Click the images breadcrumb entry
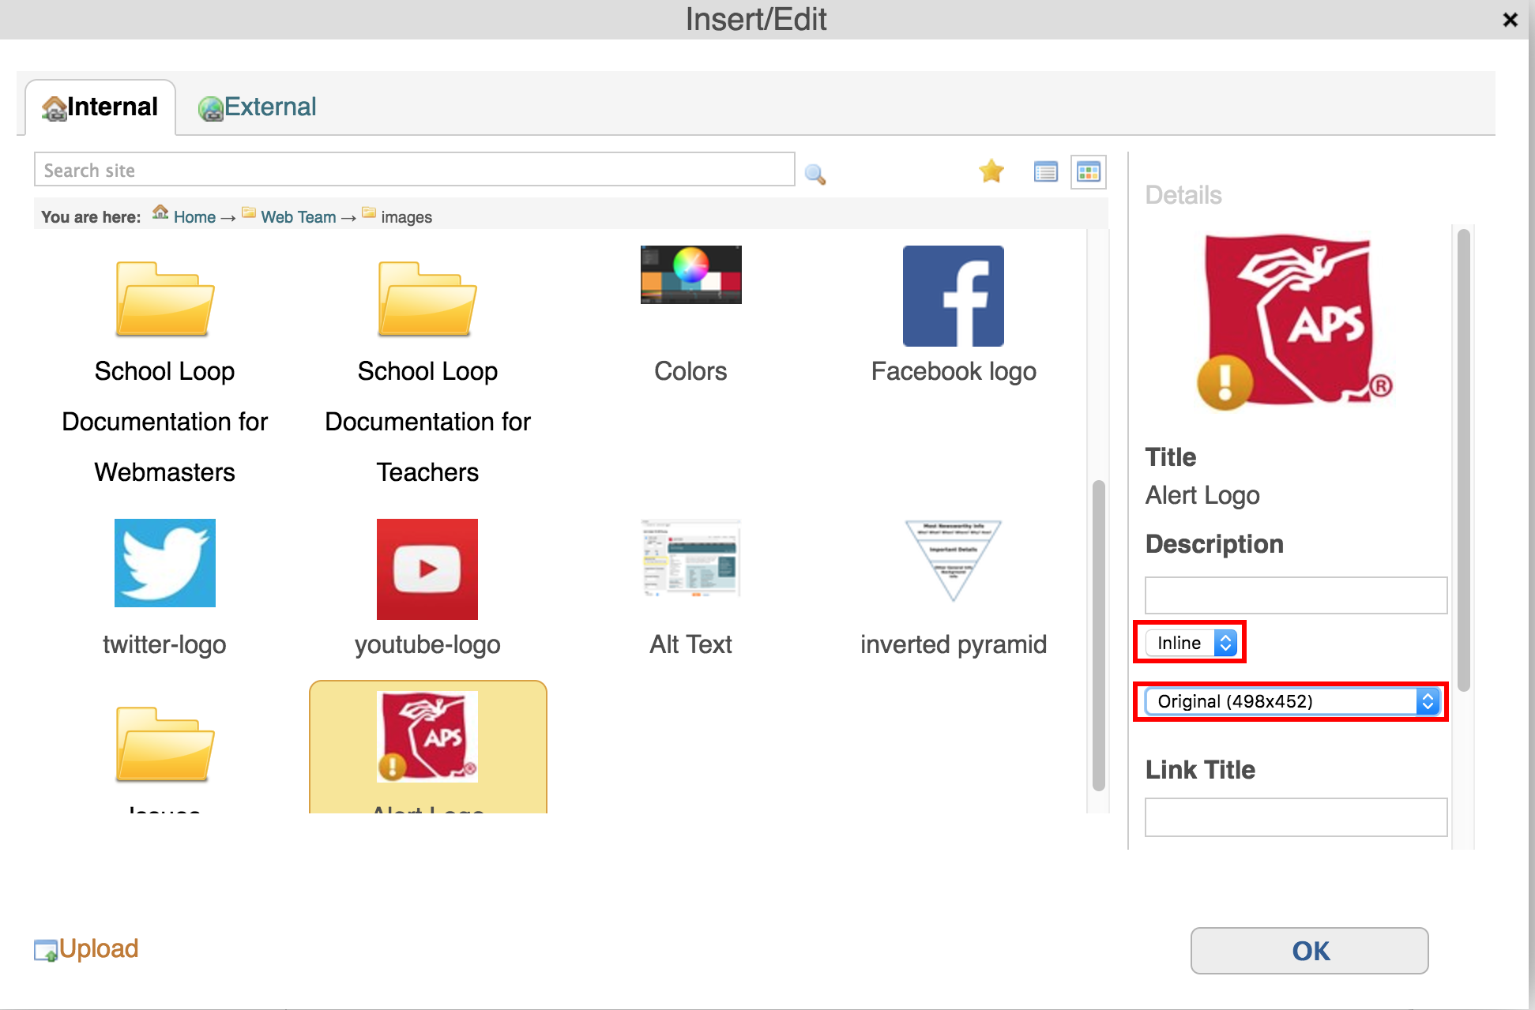 pos(406,217)
